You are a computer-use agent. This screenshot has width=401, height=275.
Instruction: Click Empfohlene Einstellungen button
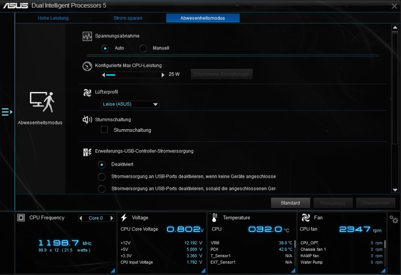click(221, 74)
